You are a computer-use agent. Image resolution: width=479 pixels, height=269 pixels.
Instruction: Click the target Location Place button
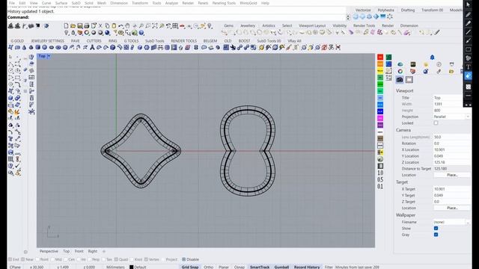click(452, 208)
